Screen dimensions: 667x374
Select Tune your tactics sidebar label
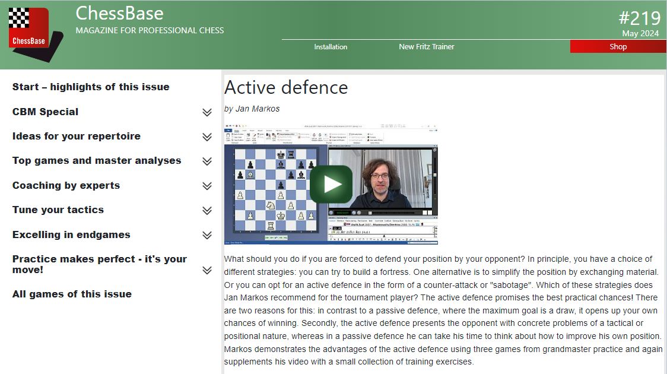pyautogui.click(x=58, y=210)
